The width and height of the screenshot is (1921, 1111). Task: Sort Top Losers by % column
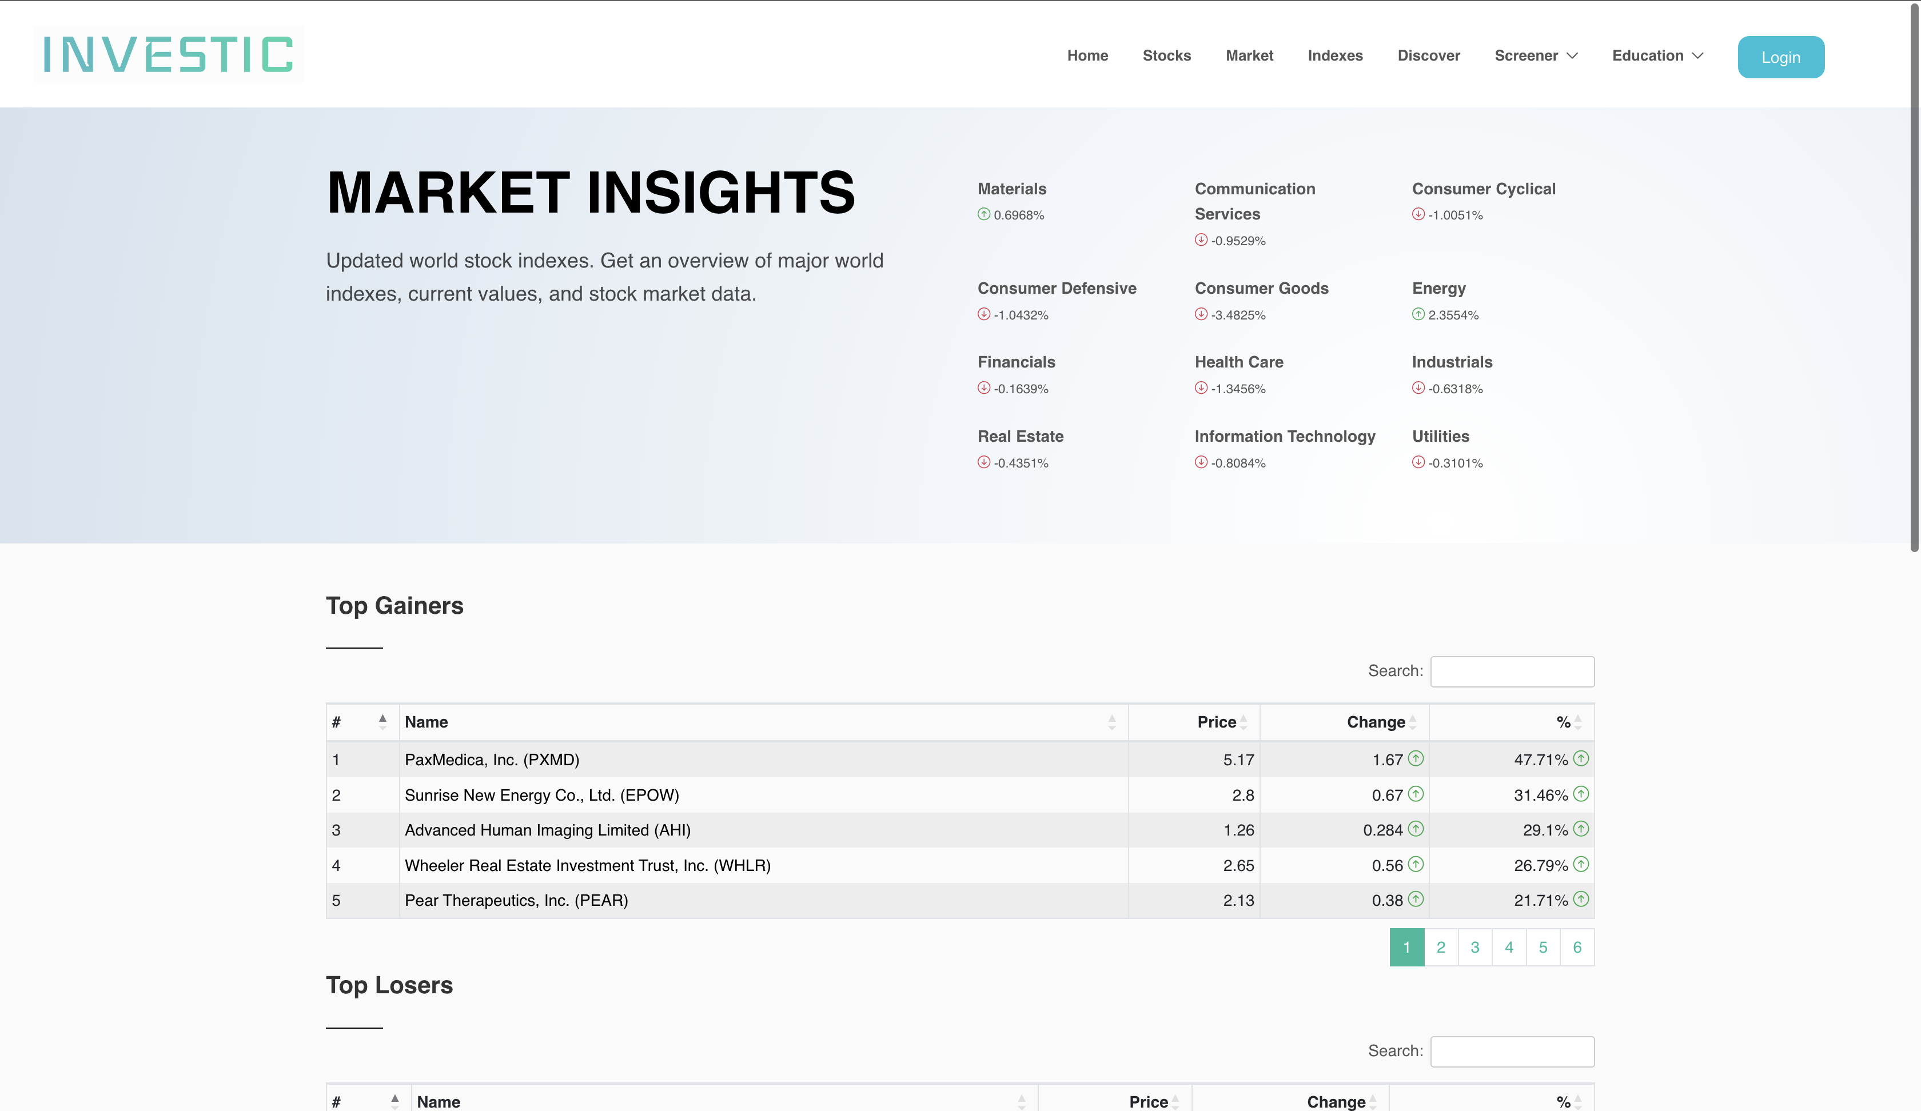click(1492, 1099)
